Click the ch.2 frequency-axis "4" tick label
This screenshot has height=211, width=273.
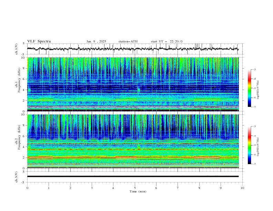(24, 147)
